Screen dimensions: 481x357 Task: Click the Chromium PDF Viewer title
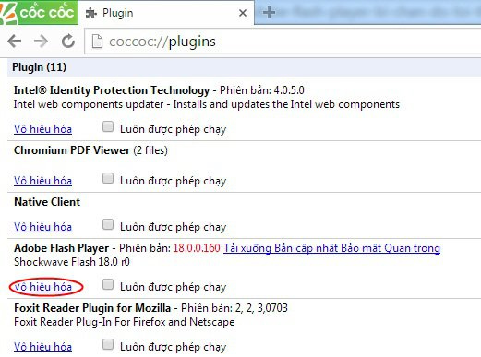72,150
